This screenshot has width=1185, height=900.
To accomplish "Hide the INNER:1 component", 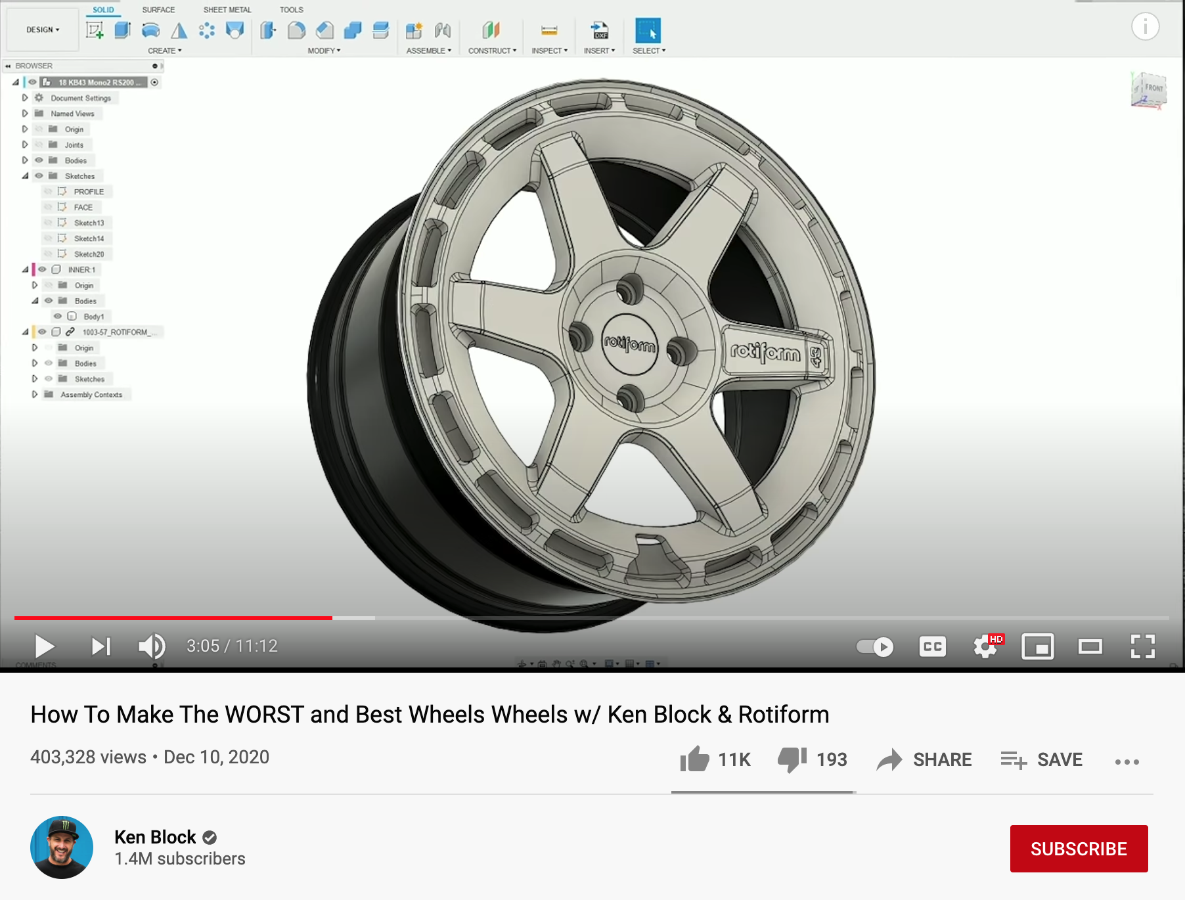I will [42, 269].
